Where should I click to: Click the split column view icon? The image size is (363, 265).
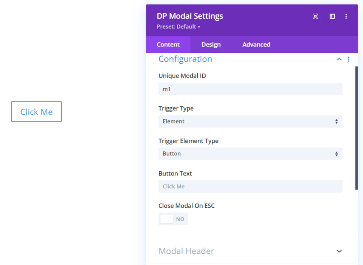(x=332, y=16)
